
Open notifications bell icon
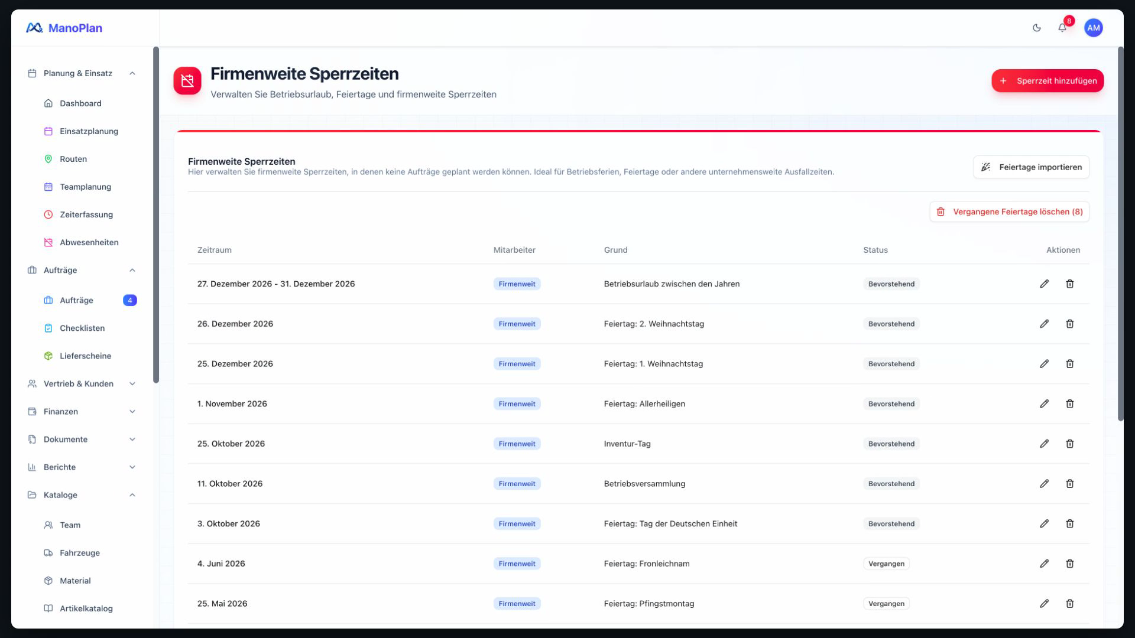1062,28
